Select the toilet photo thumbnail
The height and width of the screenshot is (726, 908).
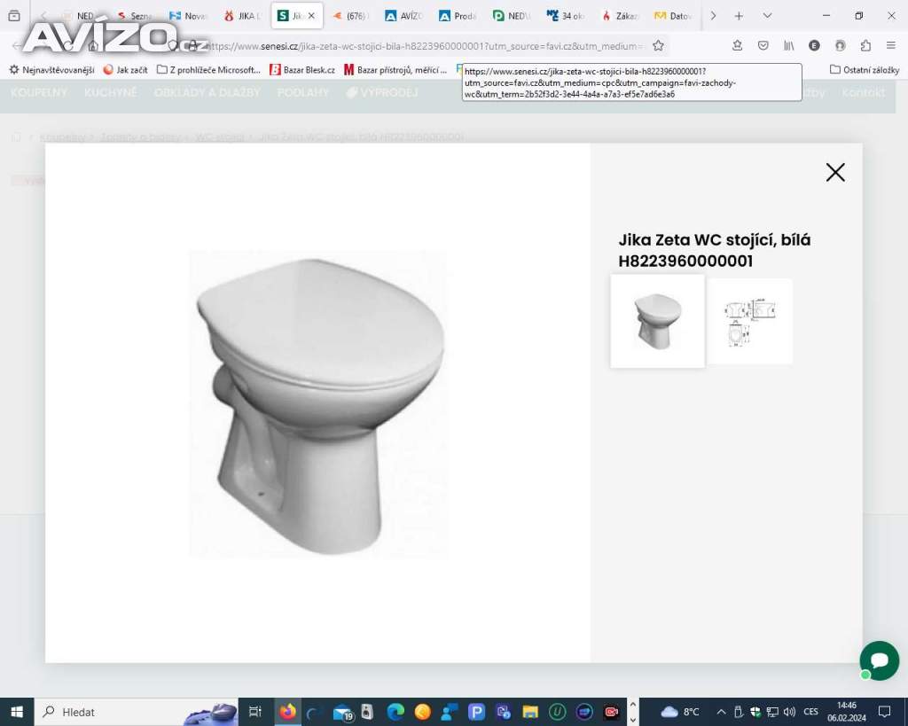pyautogui.click(x=657, y=321)
